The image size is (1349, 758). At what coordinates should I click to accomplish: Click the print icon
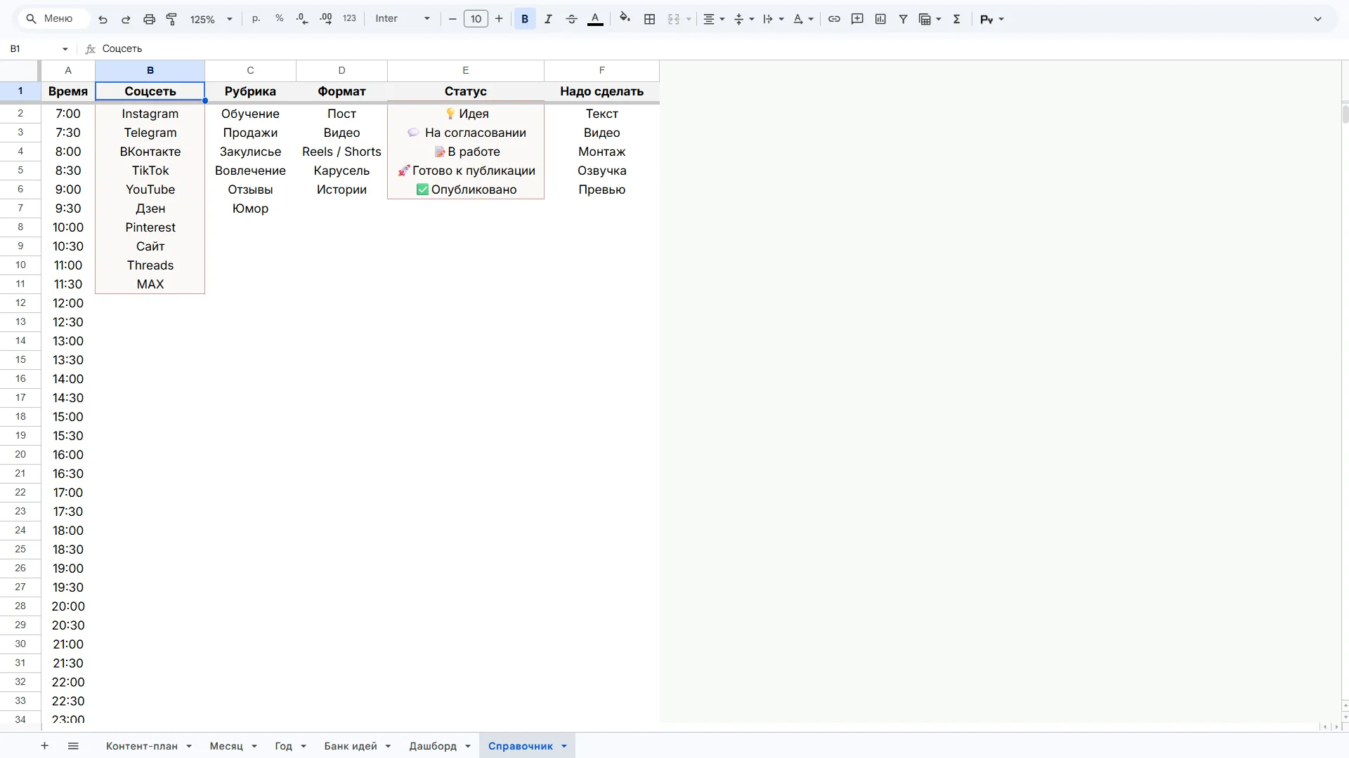(x=149, y=19)
